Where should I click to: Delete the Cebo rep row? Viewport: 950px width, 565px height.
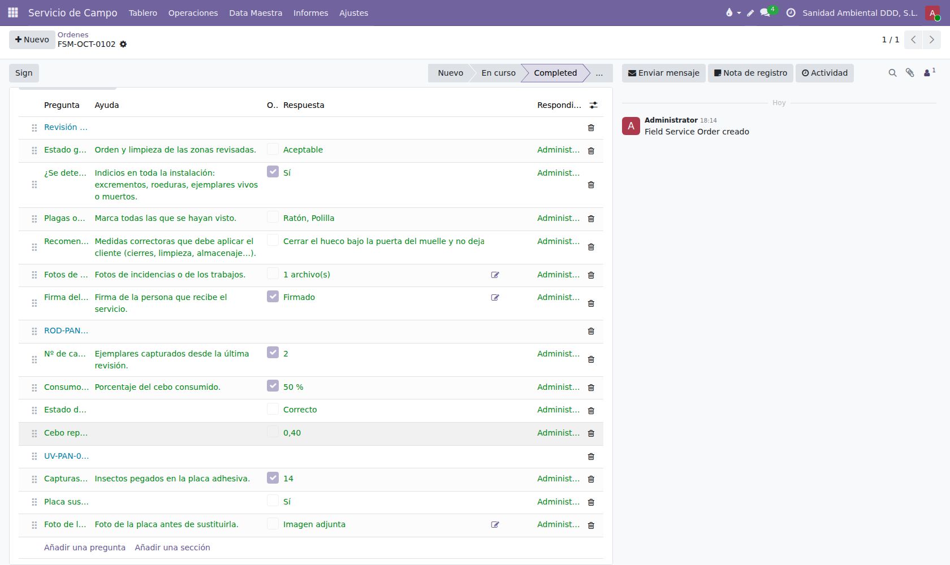[x=591, y=433]
